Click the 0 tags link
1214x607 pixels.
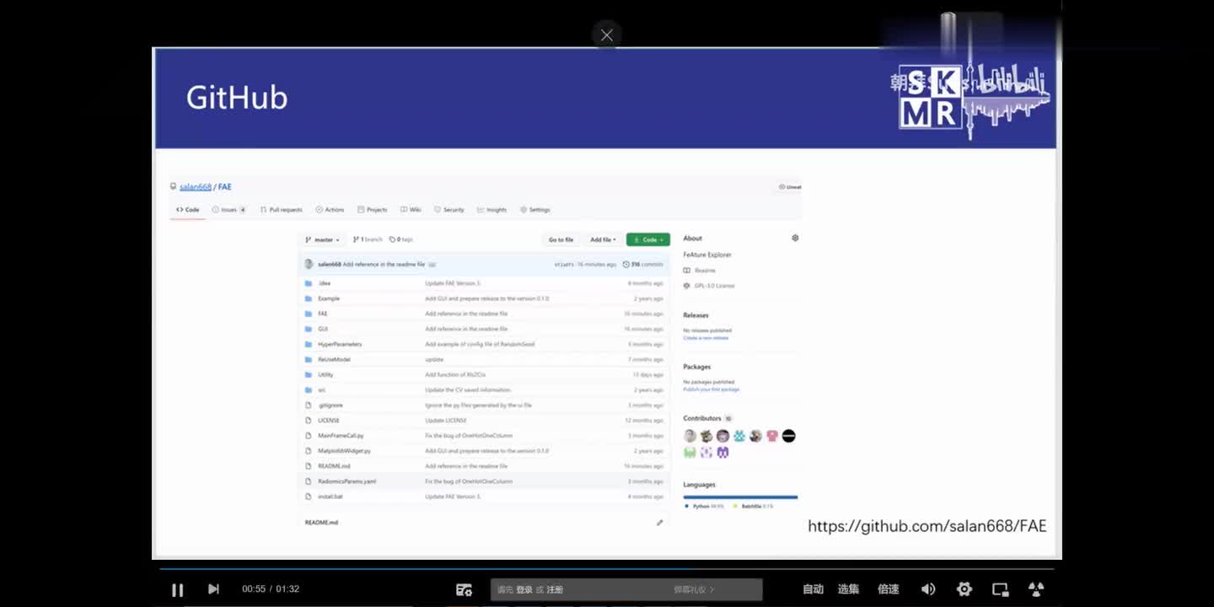(x=401, y=239)
